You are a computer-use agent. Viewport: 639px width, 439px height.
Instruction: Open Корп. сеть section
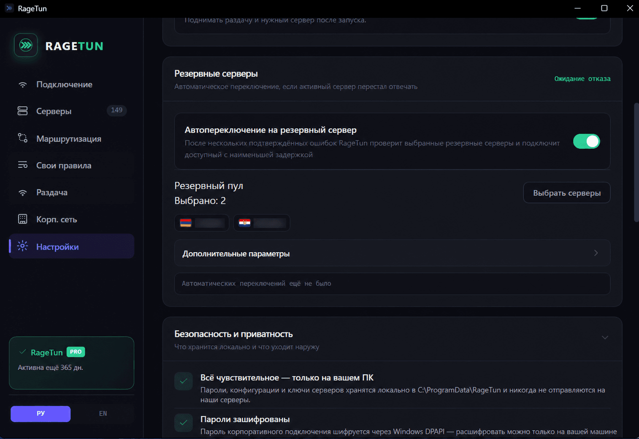(72, 220)
